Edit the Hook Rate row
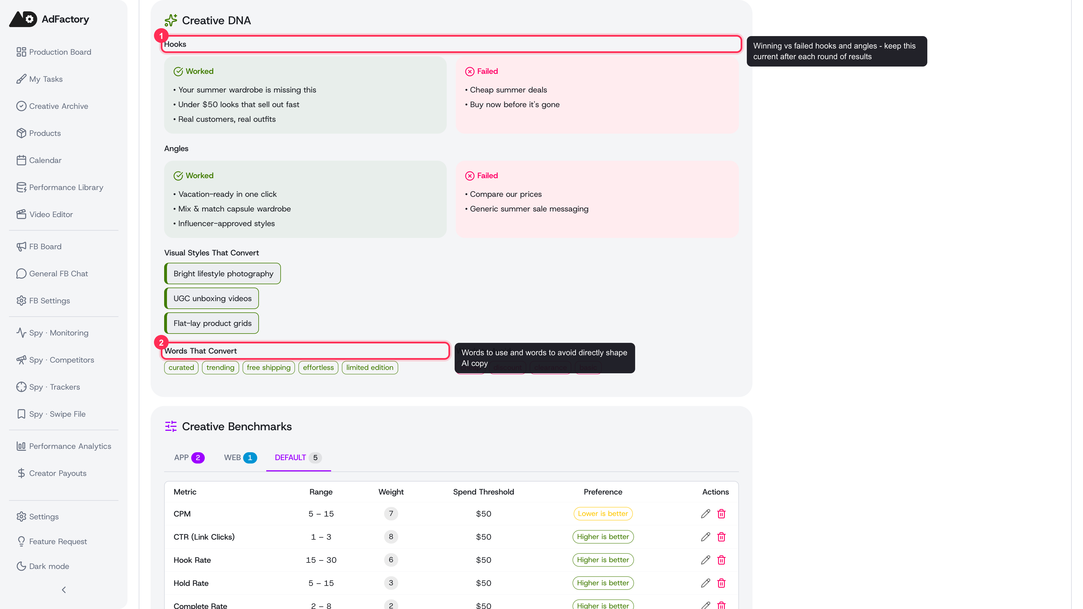1083x609 pixels. tap(705, 560)
